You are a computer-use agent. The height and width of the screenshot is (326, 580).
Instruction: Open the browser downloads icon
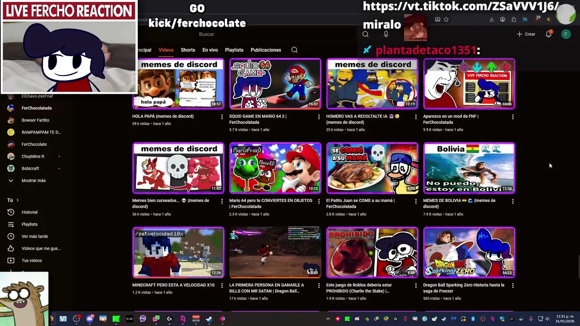(x=491, y=19)
